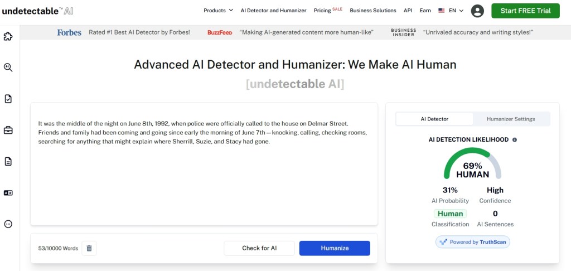The image size is (571, 271).
Task: Expand the Products dropdown menu
Action: tap(218, 11)
